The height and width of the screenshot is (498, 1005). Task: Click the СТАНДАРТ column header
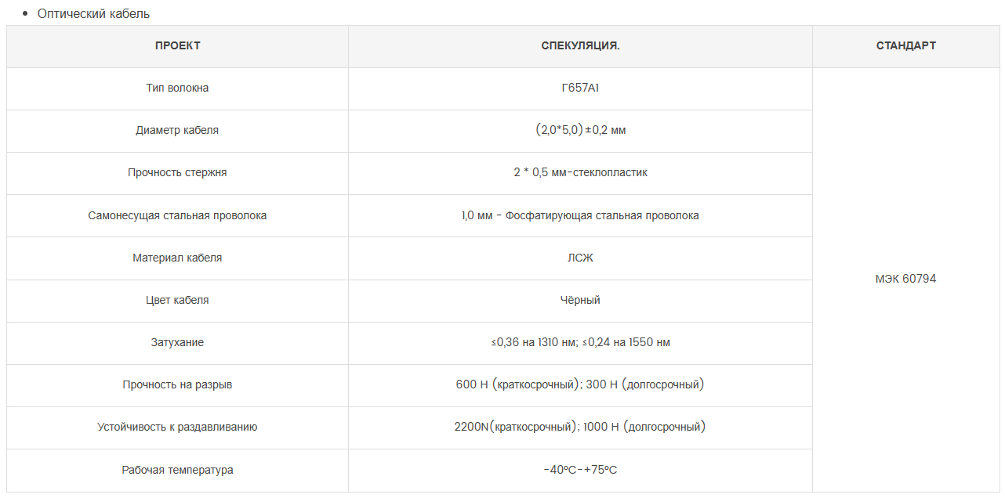(905, 46)
